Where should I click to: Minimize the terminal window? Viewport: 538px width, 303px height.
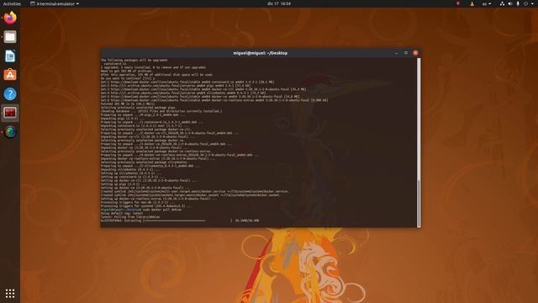coord(396,53)
